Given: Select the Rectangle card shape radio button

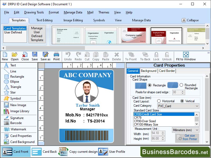Looking at the screenshot, I should tap(150, 85).
